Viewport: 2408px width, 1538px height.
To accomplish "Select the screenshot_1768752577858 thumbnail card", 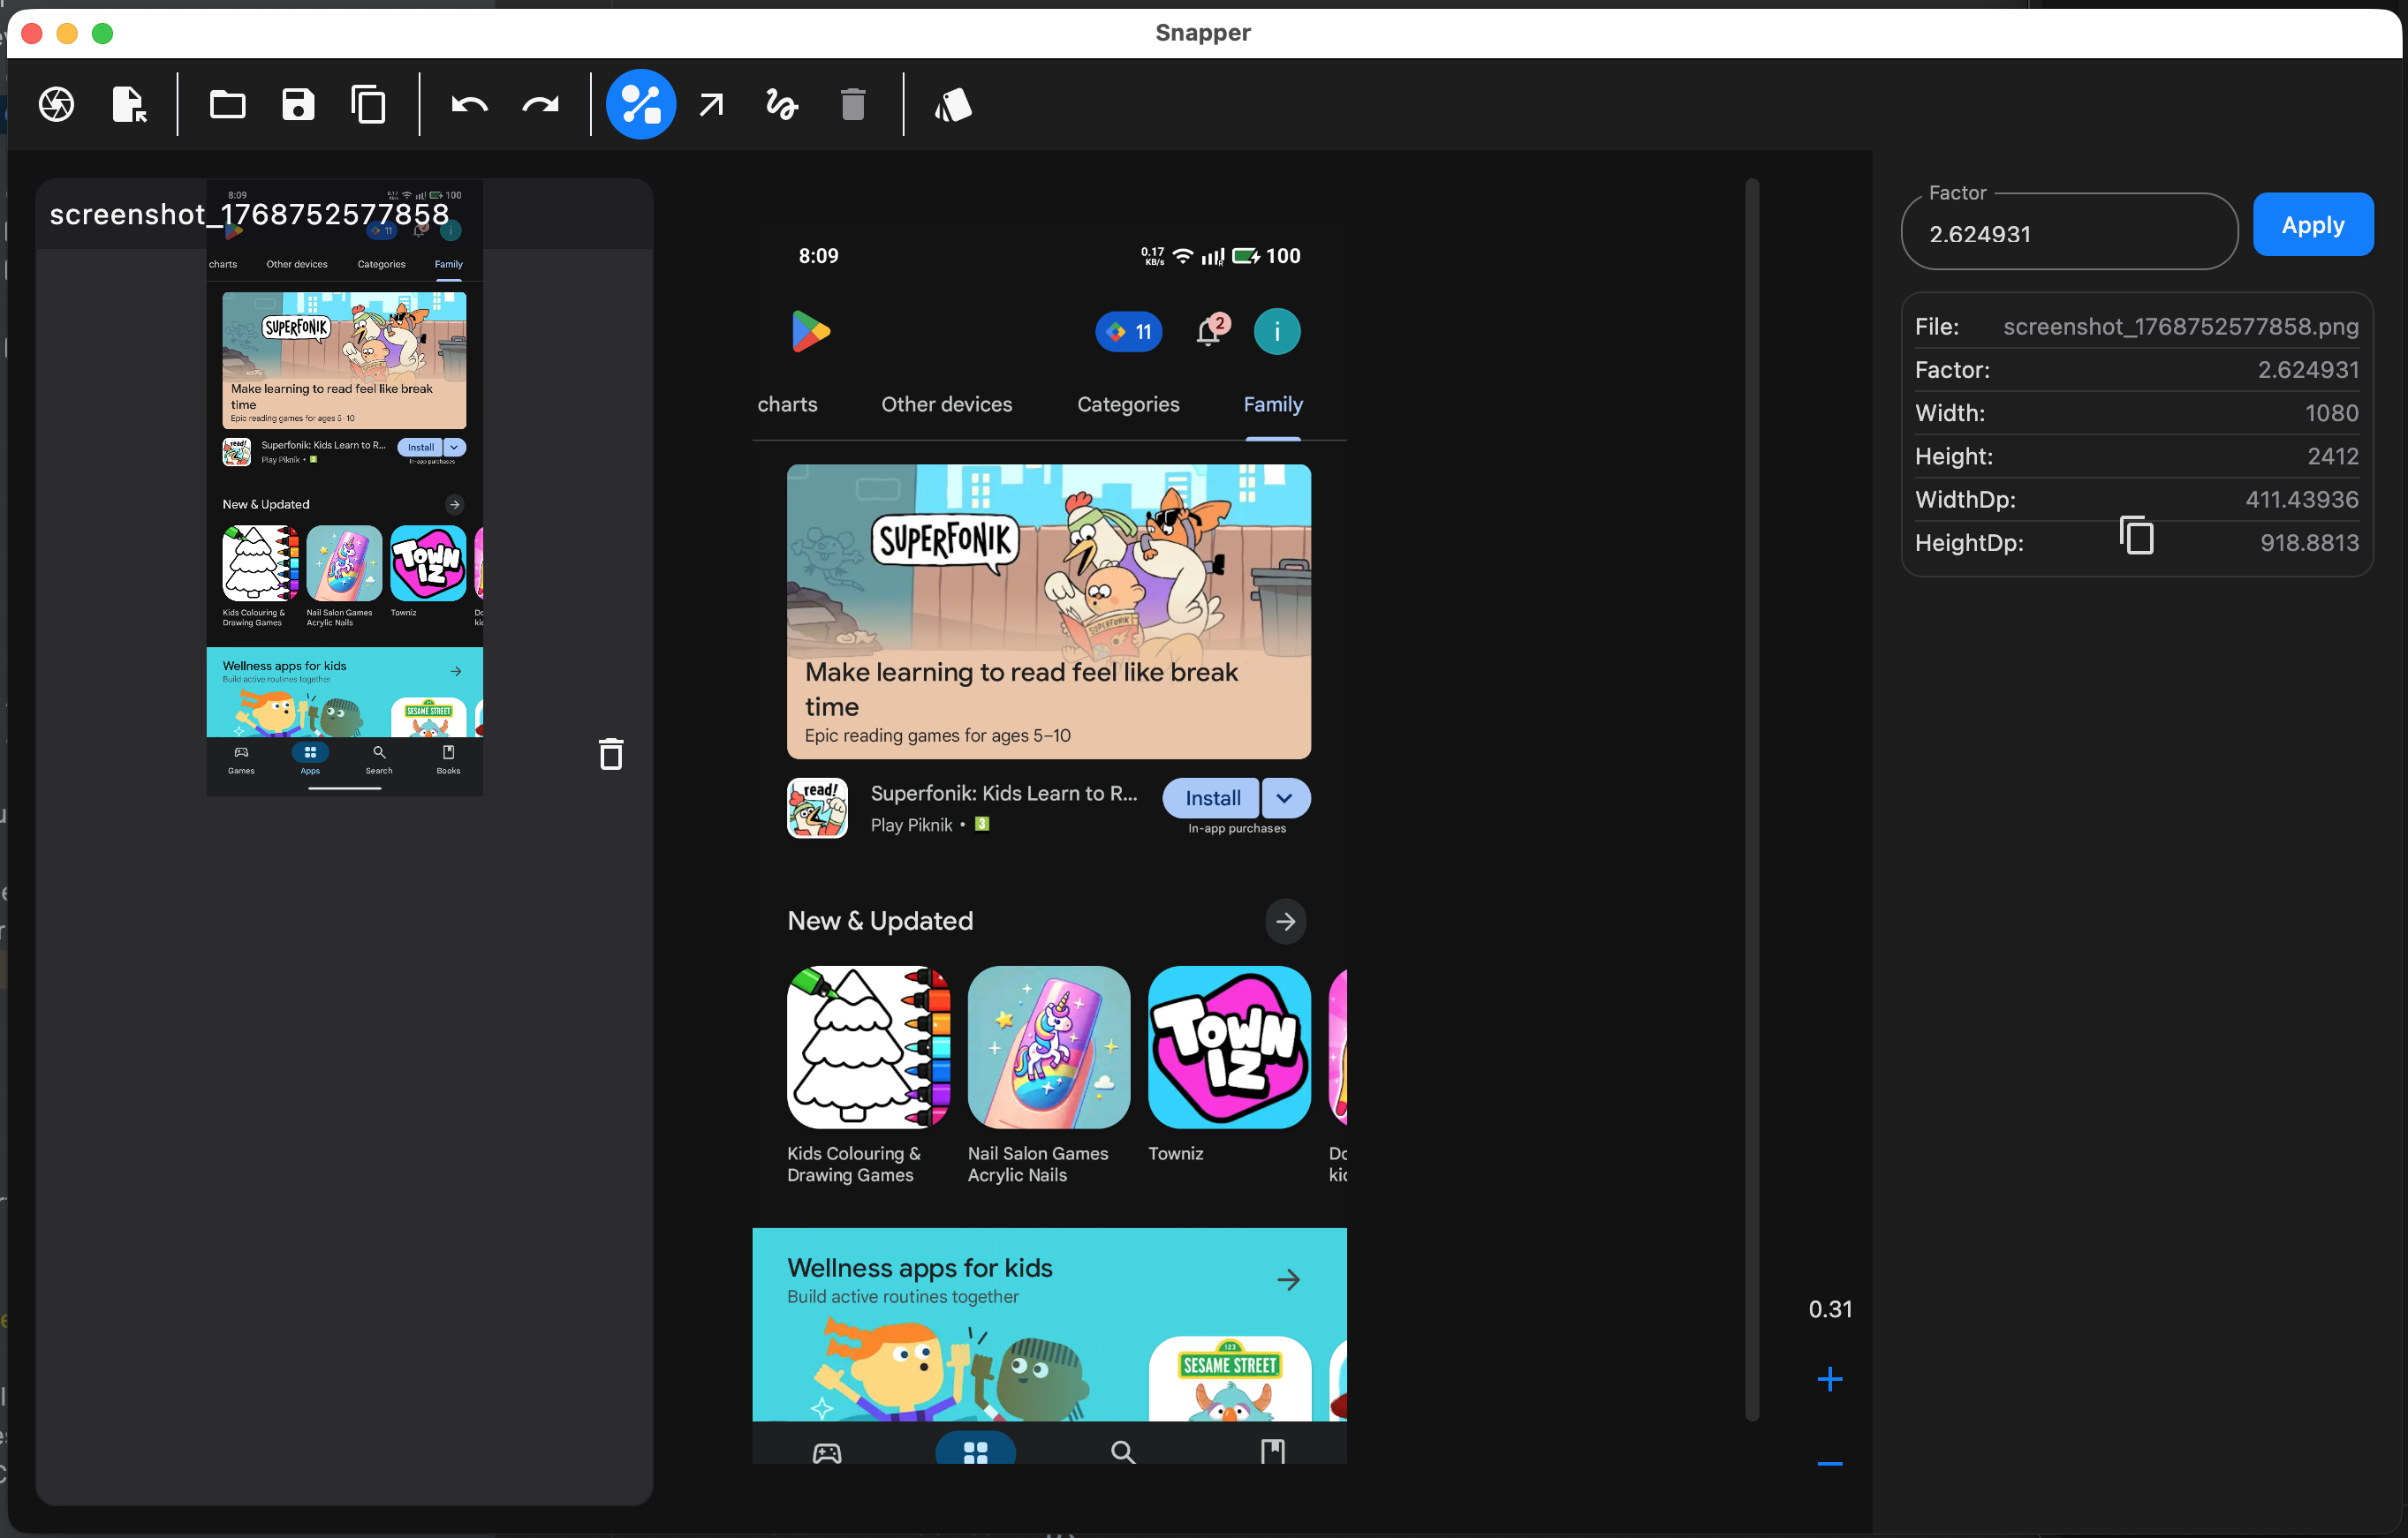I will [344, 841].
